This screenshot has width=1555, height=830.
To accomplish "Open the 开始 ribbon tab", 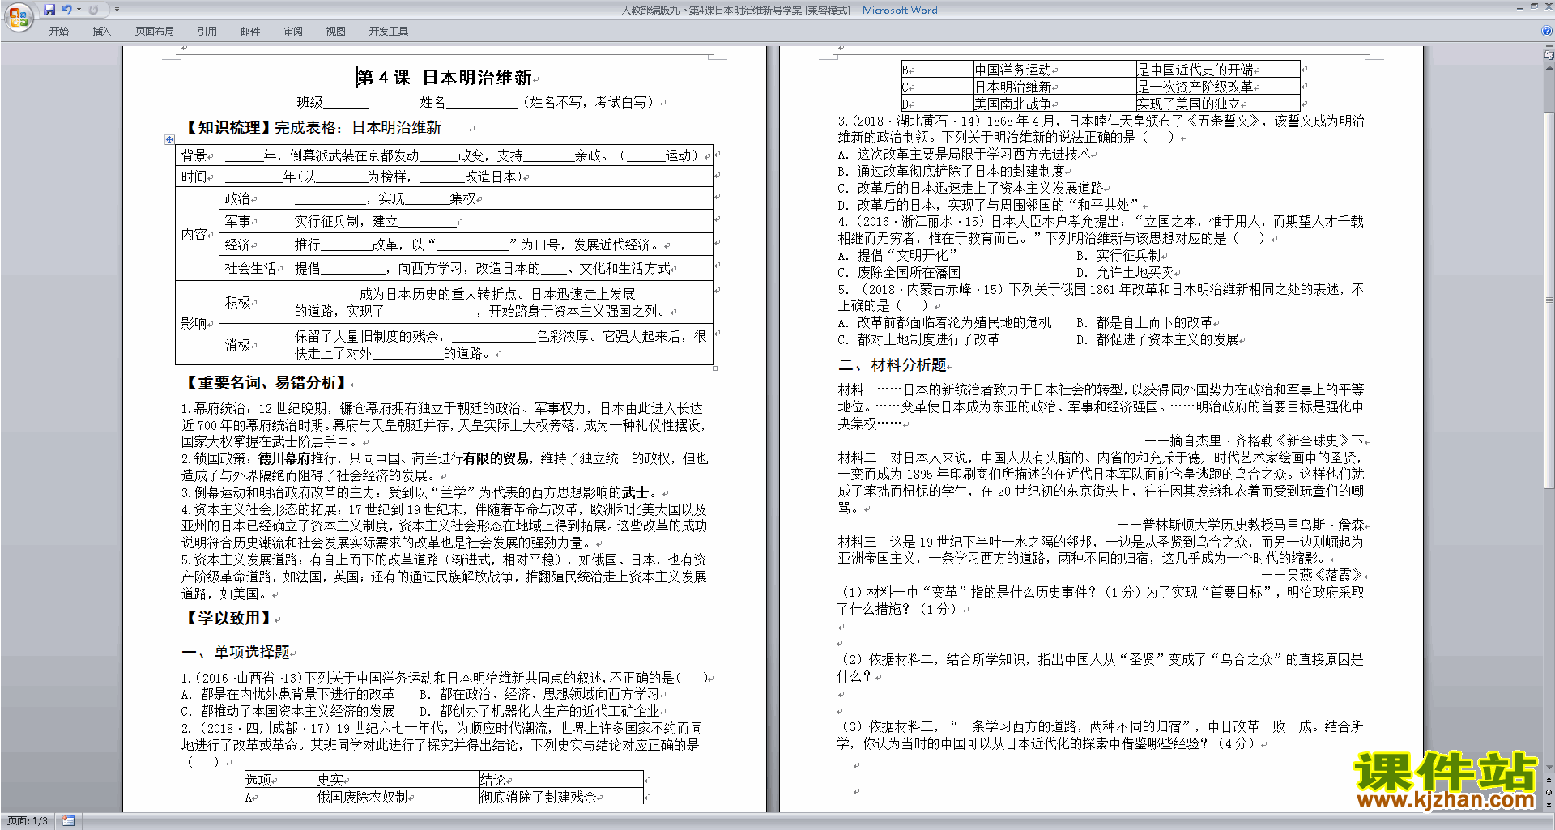I will [x=59, y=31].
